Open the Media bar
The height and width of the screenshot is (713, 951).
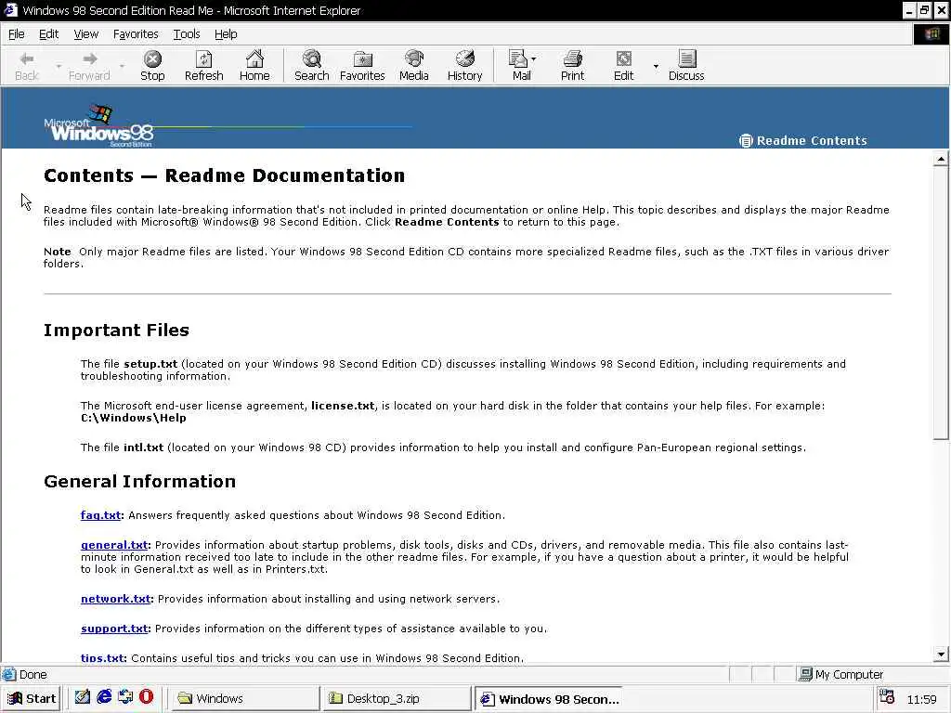[413, 66]
